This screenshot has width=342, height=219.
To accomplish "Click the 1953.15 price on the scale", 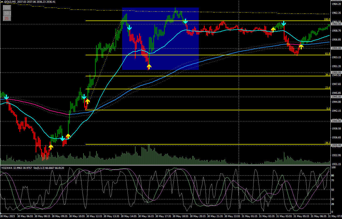I will tap(336, 57).
